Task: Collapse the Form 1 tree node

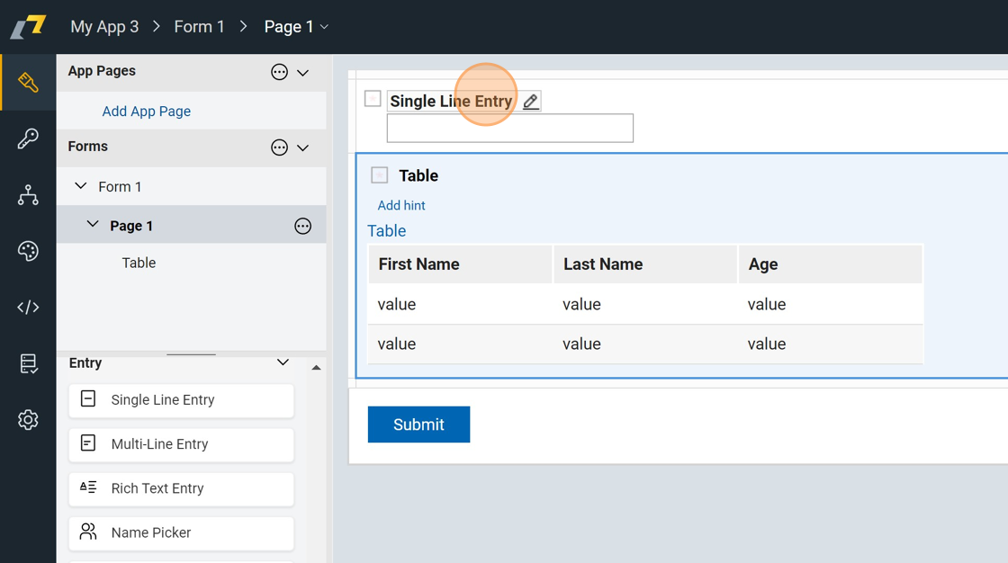Action: tap(81, 186)
